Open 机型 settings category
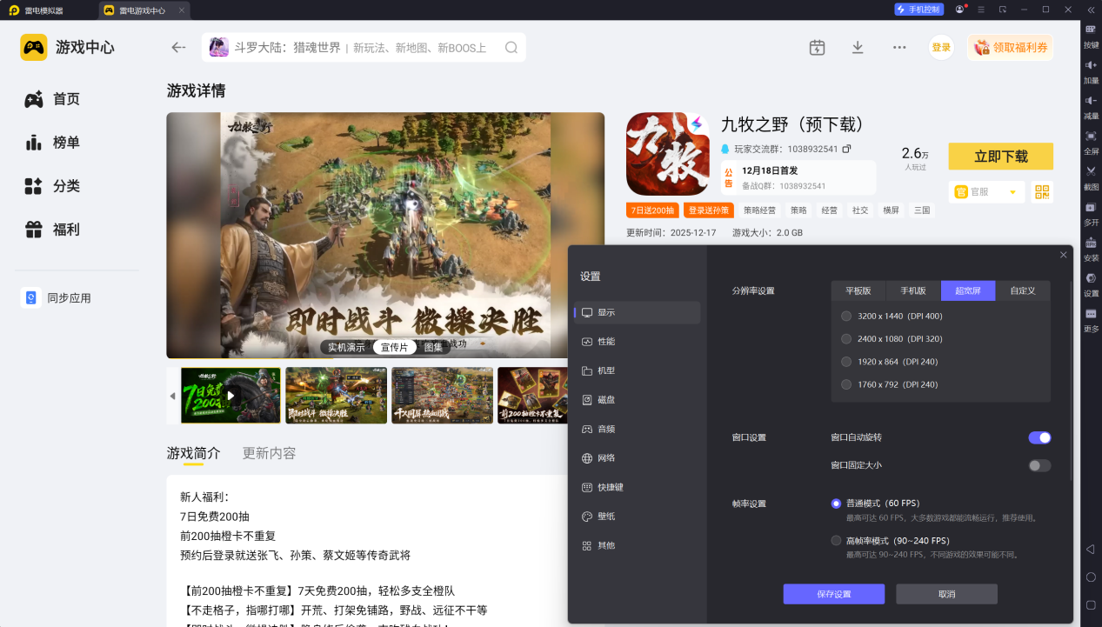This screenshot has width=1102, height=627. coord(638,370)
